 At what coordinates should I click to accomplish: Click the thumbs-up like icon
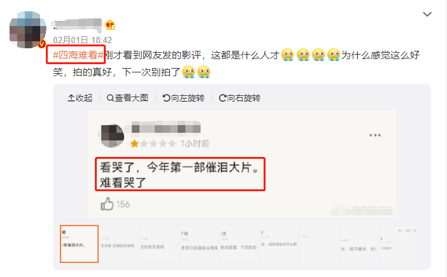point(107,204)
